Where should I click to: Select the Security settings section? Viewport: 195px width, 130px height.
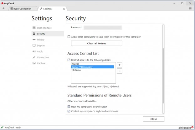(x=48, y=34)
